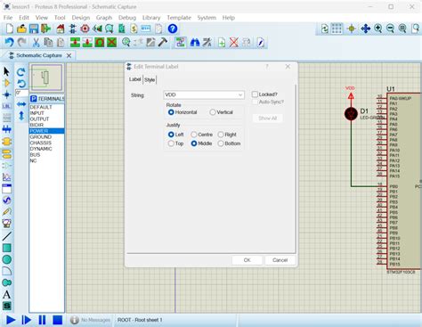Click the terminal preview thumbnail
The width and height of the screenshot is (422, 327).
tap(47, 78)
